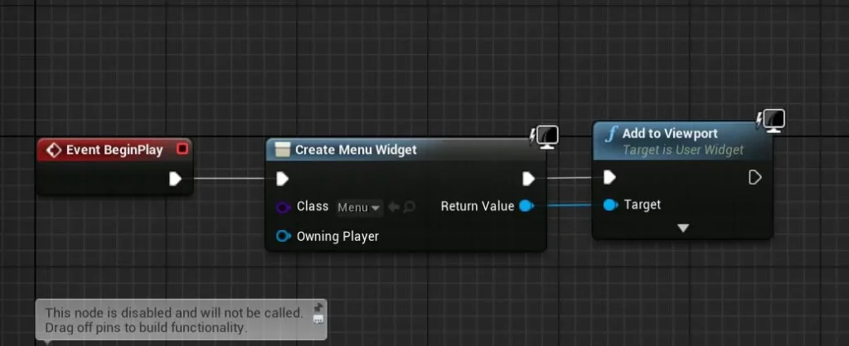The height and width of the screenshot is (346, 849).
Task: Click the Owning Player label
Action: tap(337, 236)
